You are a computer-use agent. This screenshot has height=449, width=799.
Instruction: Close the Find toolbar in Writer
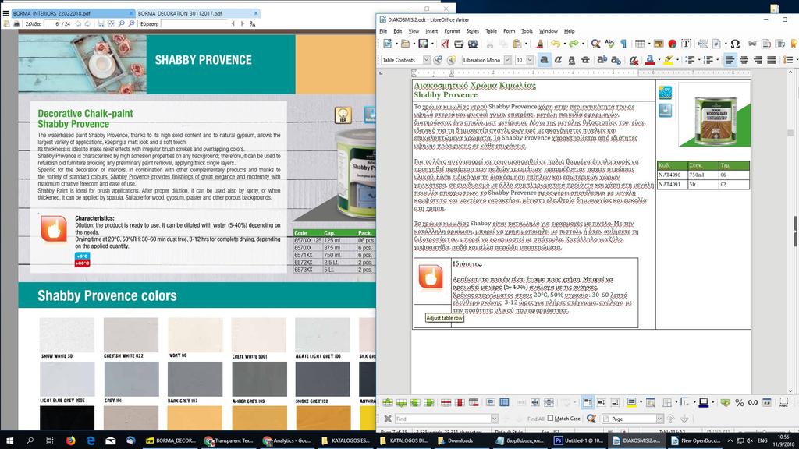click(x=387, y=419)
